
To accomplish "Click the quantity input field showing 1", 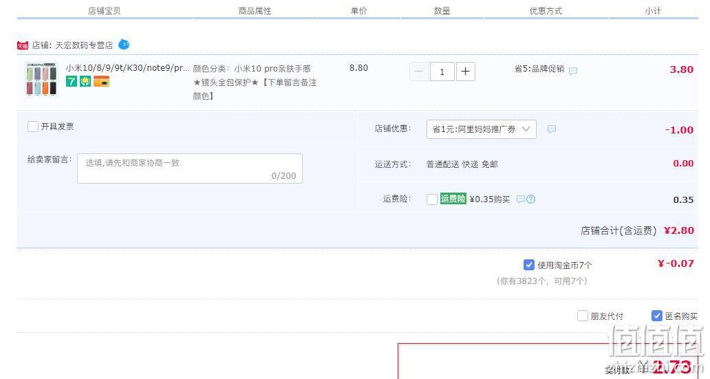I will click(x=442, y=72).
